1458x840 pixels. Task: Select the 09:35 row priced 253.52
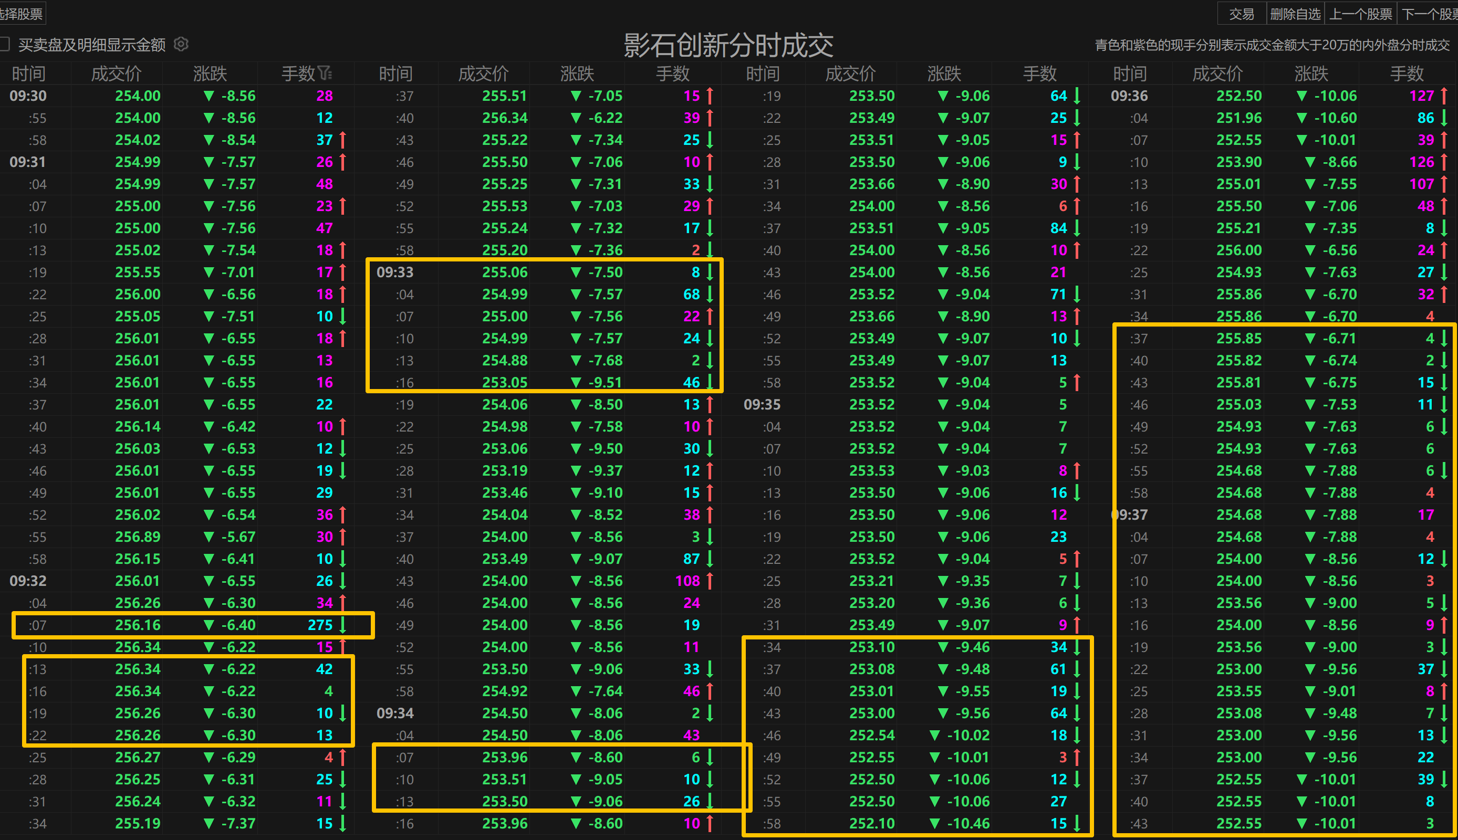pyautogui.click(x=871, y=404)
